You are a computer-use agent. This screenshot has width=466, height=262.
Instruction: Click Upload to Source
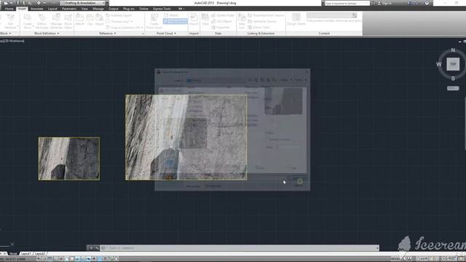click(x=262, y=21)
